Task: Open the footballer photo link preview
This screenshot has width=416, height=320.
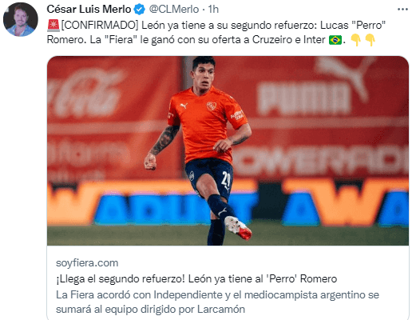Action: click(x=228, y=150)
